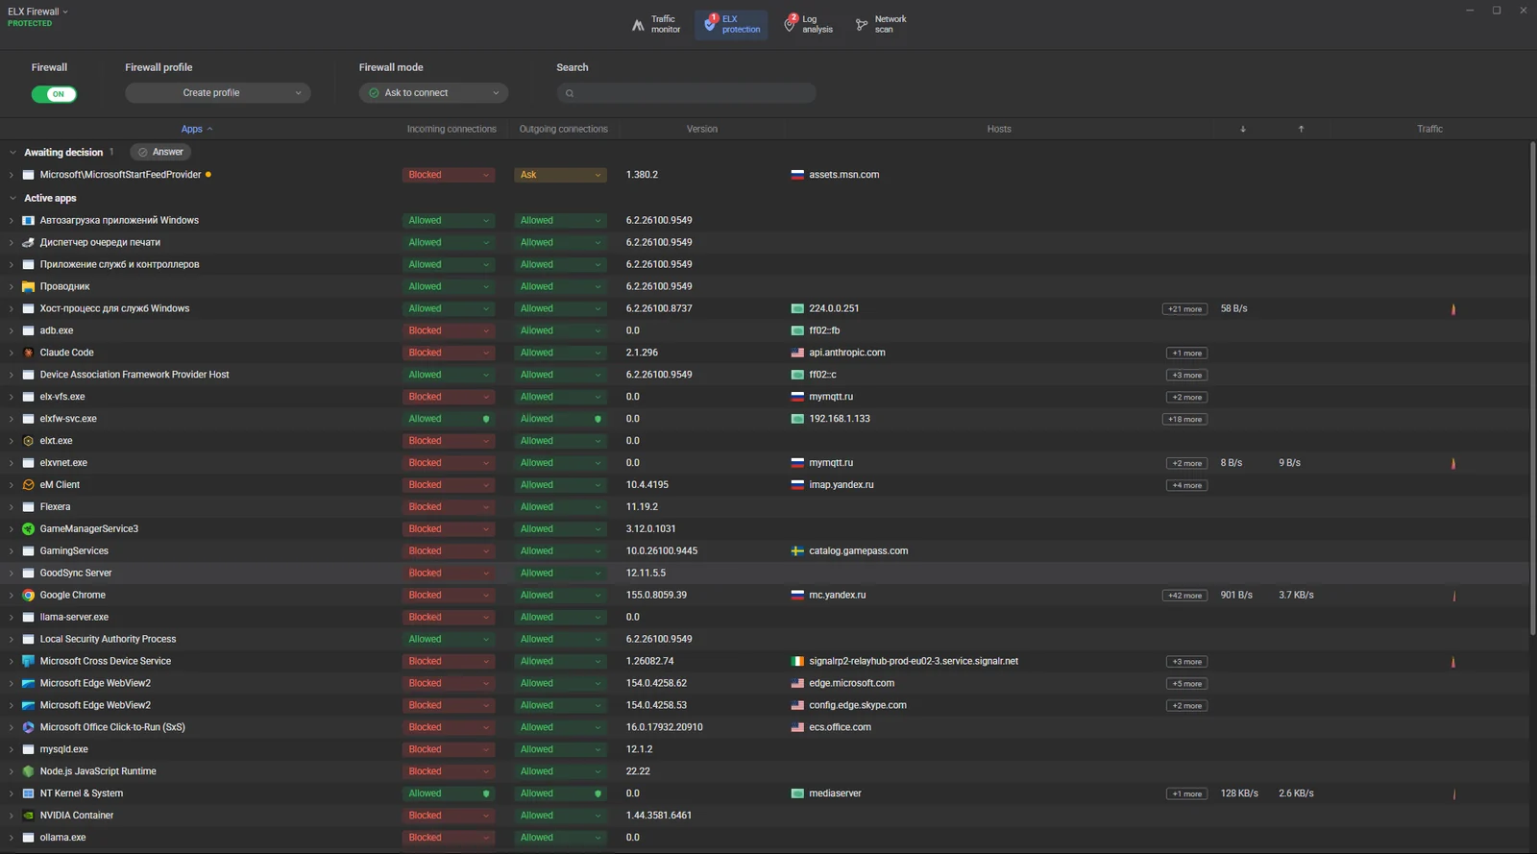Click the vertical scrollbar of the app list
1537x854 pixels.
pyautogui.click(x=1532, y=388)
